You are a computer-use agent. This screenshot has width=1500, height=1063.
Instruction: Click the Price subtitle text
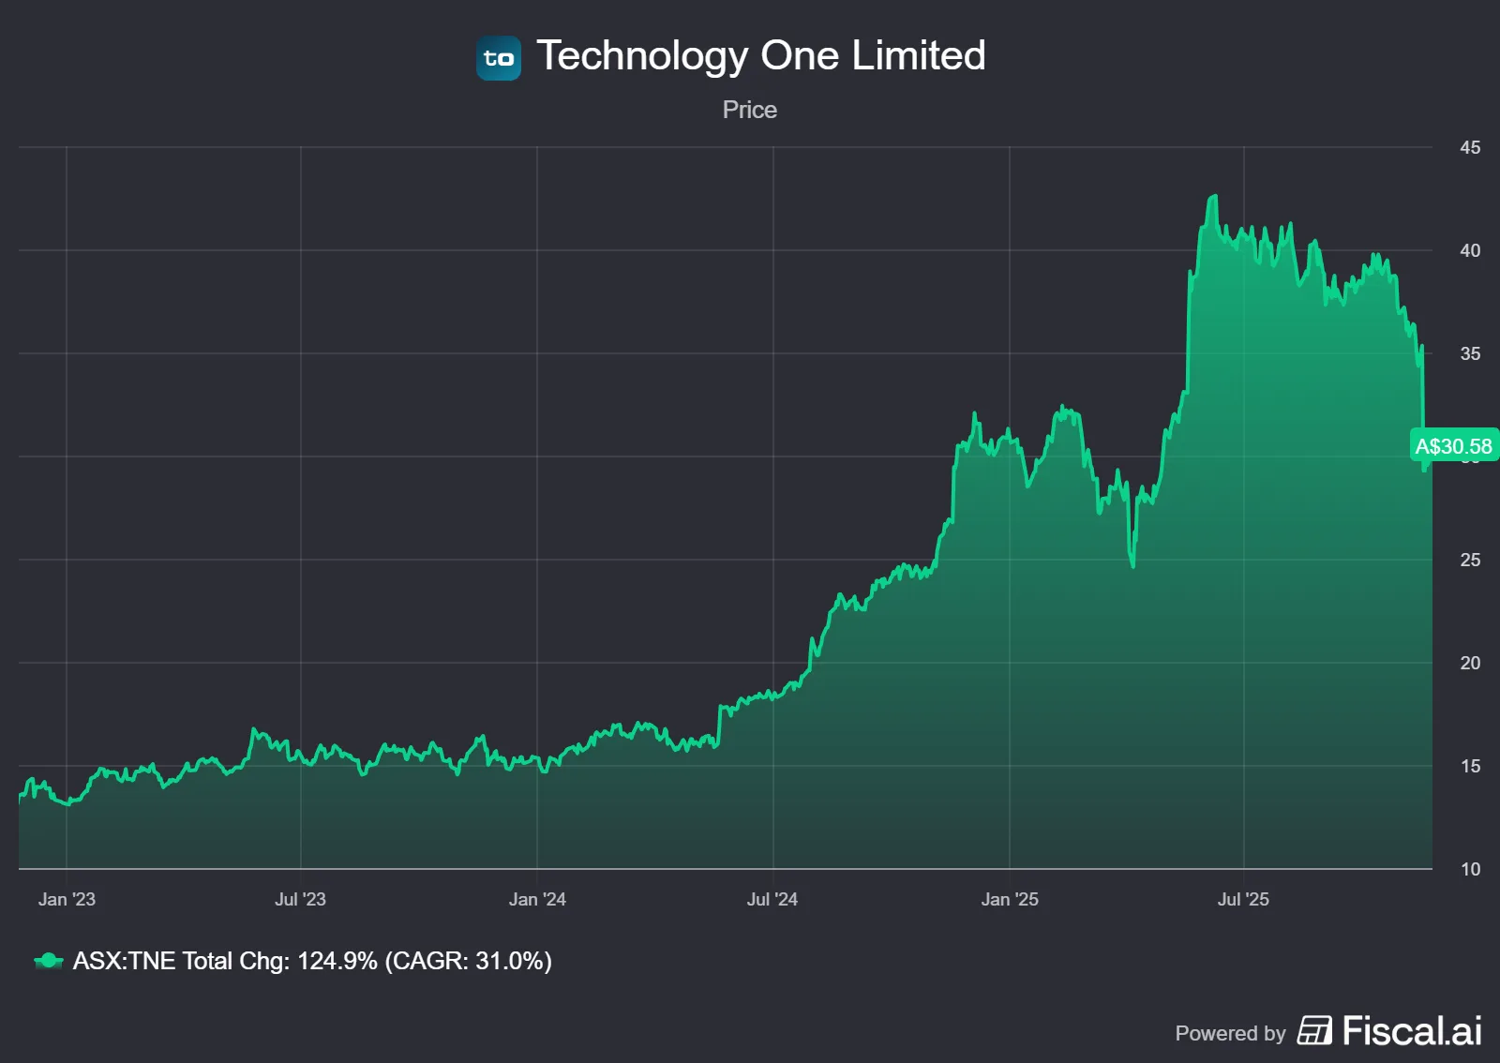click(749, 110)
